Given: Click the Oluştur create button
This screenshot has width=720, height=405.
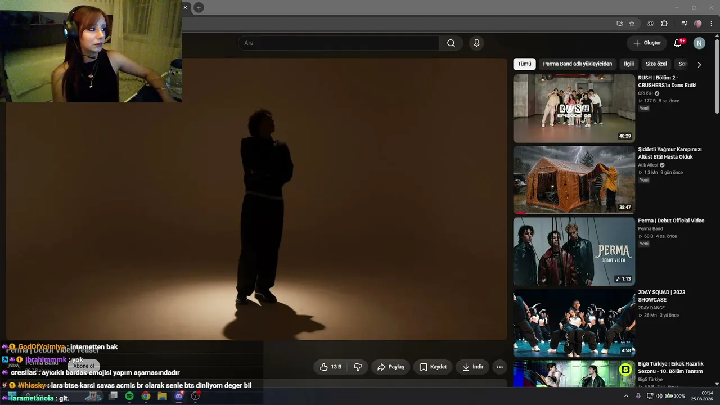Looking at the screenshot, I should 647,43.
